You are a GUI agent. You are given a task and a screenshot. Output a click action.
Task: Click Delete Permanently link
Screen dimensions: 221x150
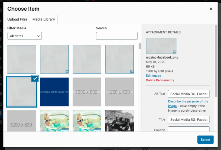pyautogui.click(x=160, y=80)
